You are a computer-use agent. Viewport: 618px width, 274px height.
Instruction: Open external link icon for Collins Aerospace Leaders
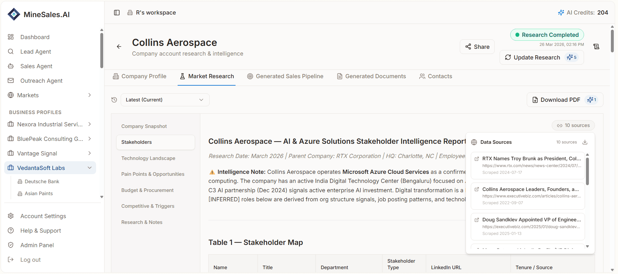click(477, 189)
